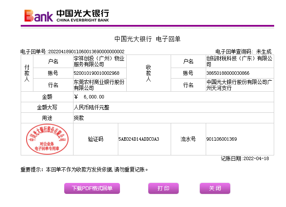
Task: Click the 记账日期:2022-04-18 text
Action: tap(245, 158)
